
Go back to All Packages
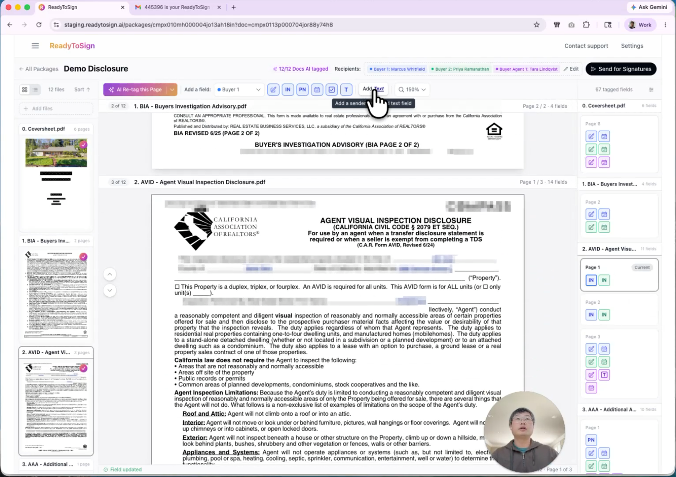pyautogui.click(x=39, y=69)
